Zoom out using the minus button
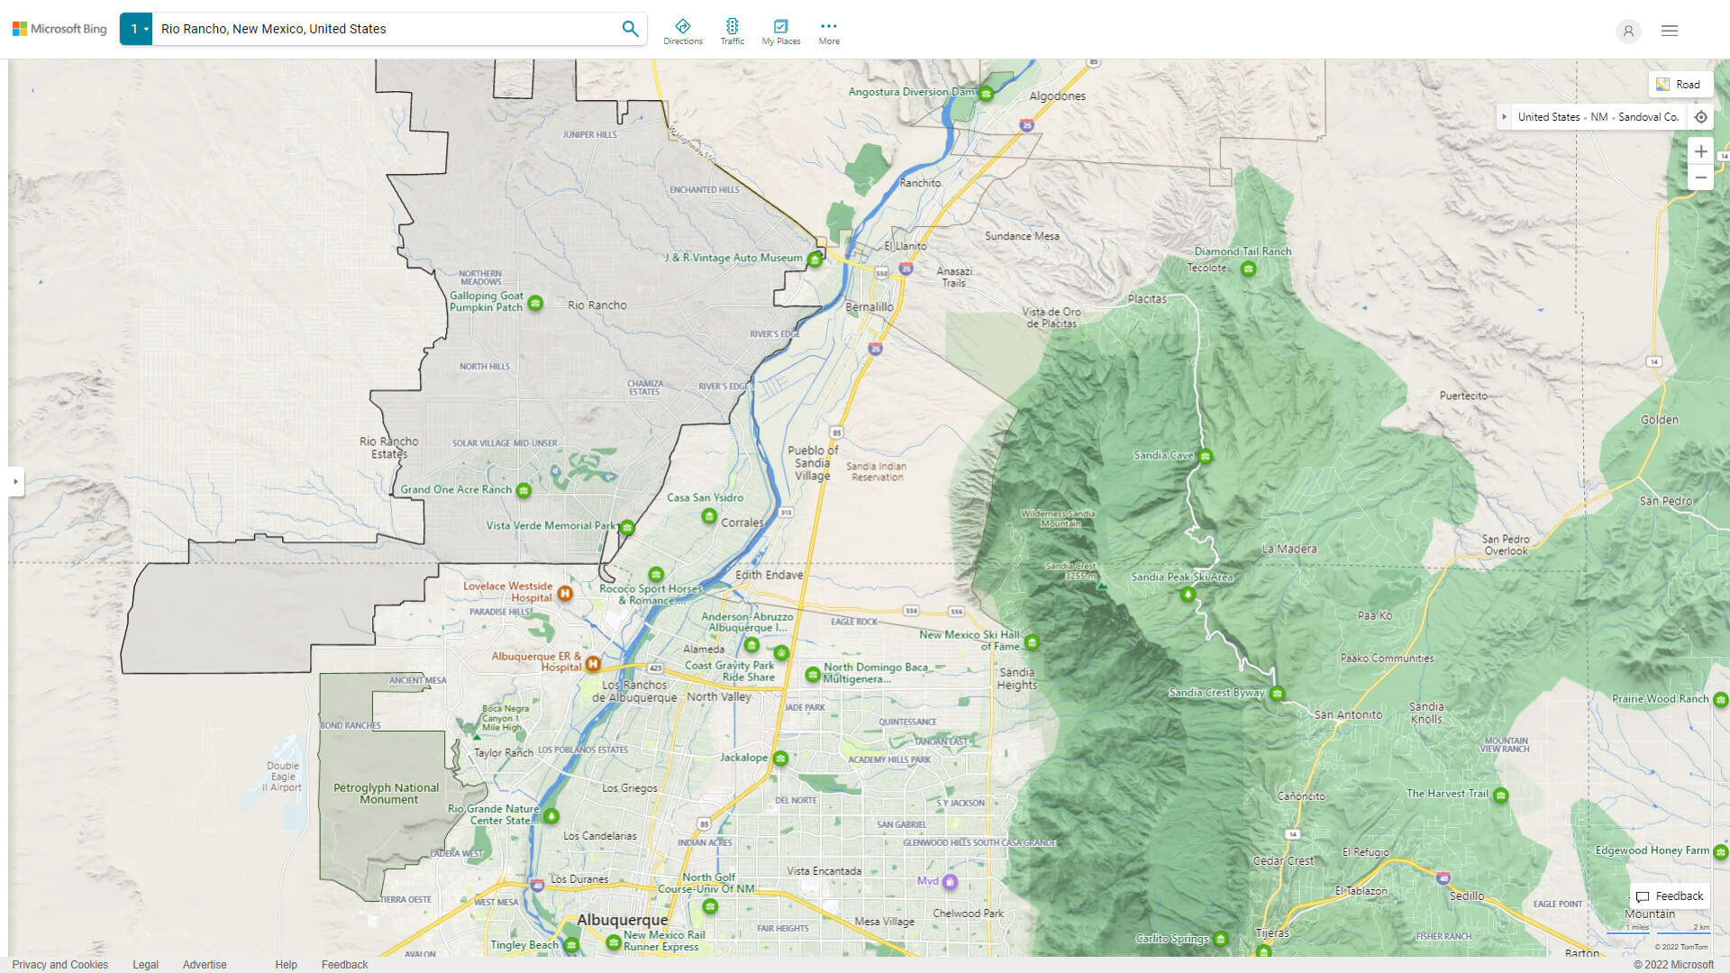Image resolution: width=1730 pixels, height=973 pixels. [1701, 177]
